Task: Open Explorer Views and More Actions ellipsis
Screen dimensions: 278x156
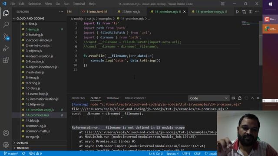Action: [61, 12]
